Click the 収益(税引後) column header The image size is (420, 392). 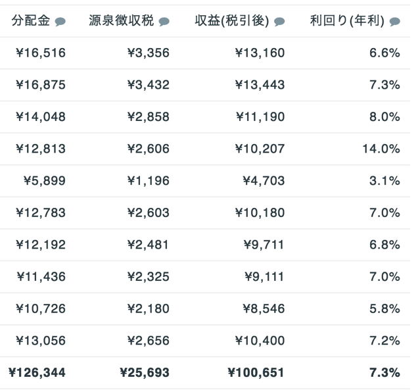[x=232, y=20]
